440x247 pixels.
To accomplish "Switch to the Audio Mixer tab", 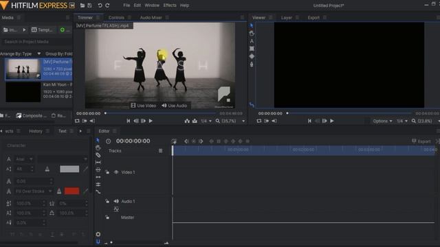I will [151, 18].
